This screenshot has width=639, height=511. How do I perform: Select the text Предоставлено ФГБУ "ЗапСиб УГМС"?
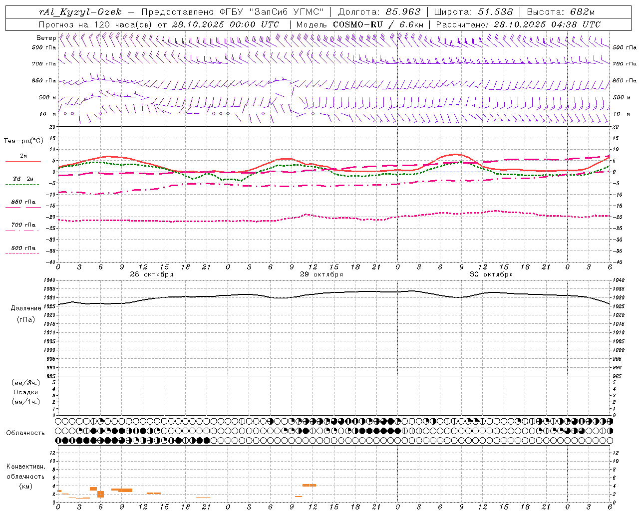coord(233,12)
